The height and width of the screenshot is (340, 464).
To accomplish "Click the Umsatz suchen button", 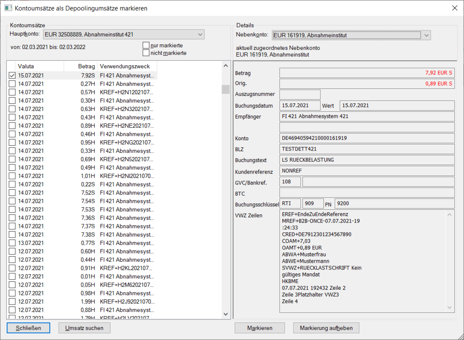I will click(84, 328).
